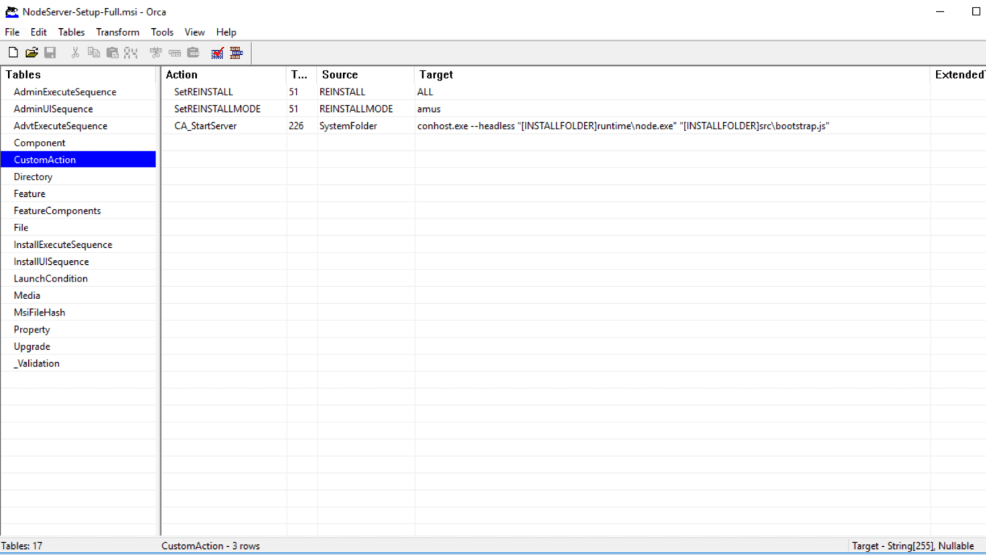Open the Tables menu
The width and height of the screenshot is (986, 555).
(71, 32)
